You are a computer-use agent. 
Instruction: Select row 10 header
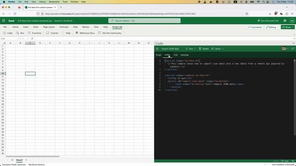coord(3,74)
